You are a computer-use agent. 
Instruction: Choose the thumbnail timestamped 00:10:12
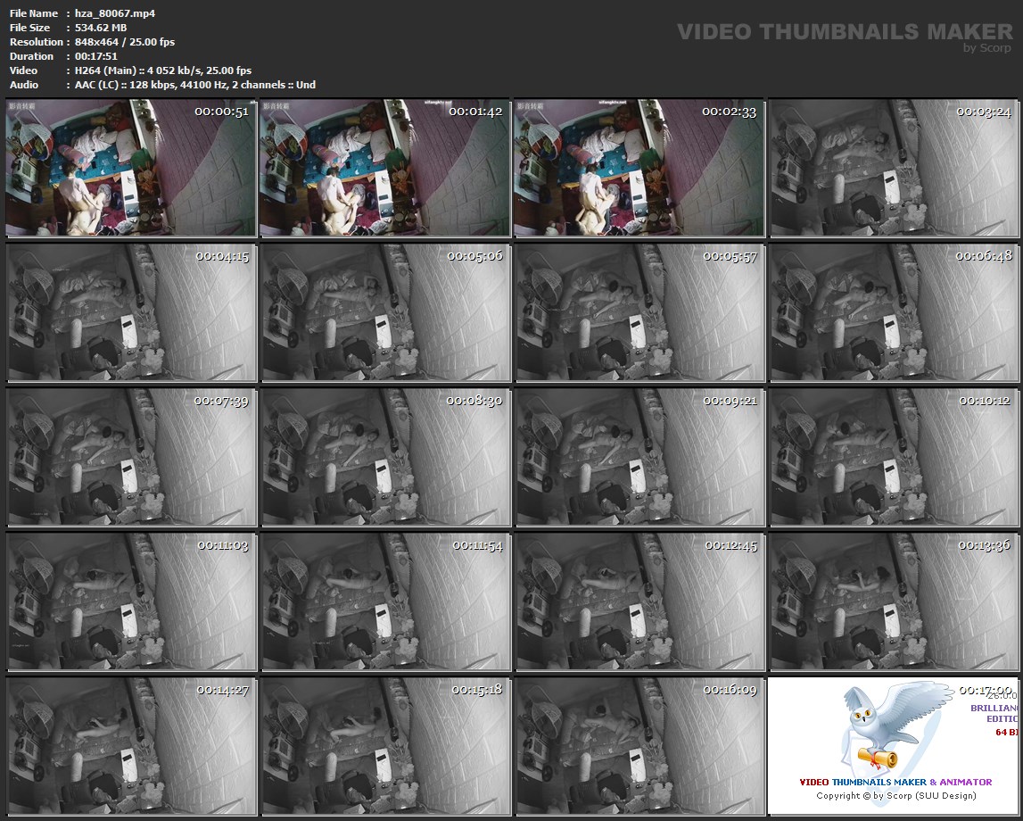(x=894, y=457)
